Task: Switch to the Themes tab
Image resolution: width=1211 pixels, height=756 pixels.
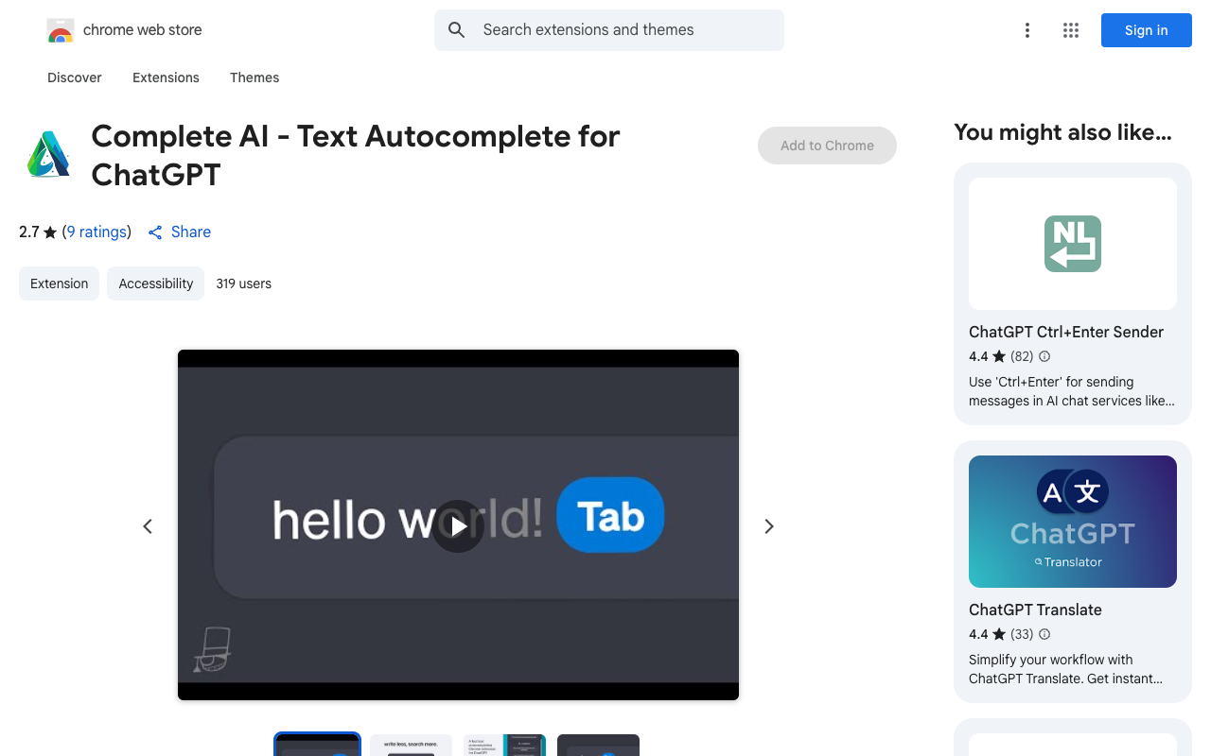Action: [254, 77]
